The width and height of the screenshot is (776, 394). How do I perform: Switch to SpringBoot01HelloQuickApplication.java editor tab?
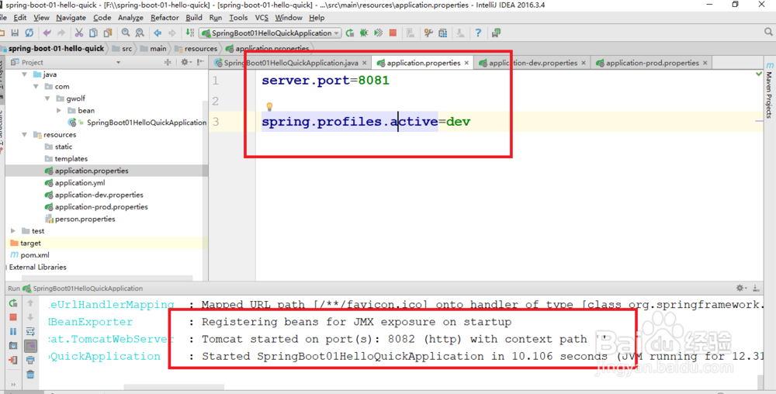(x=291, y=63)
